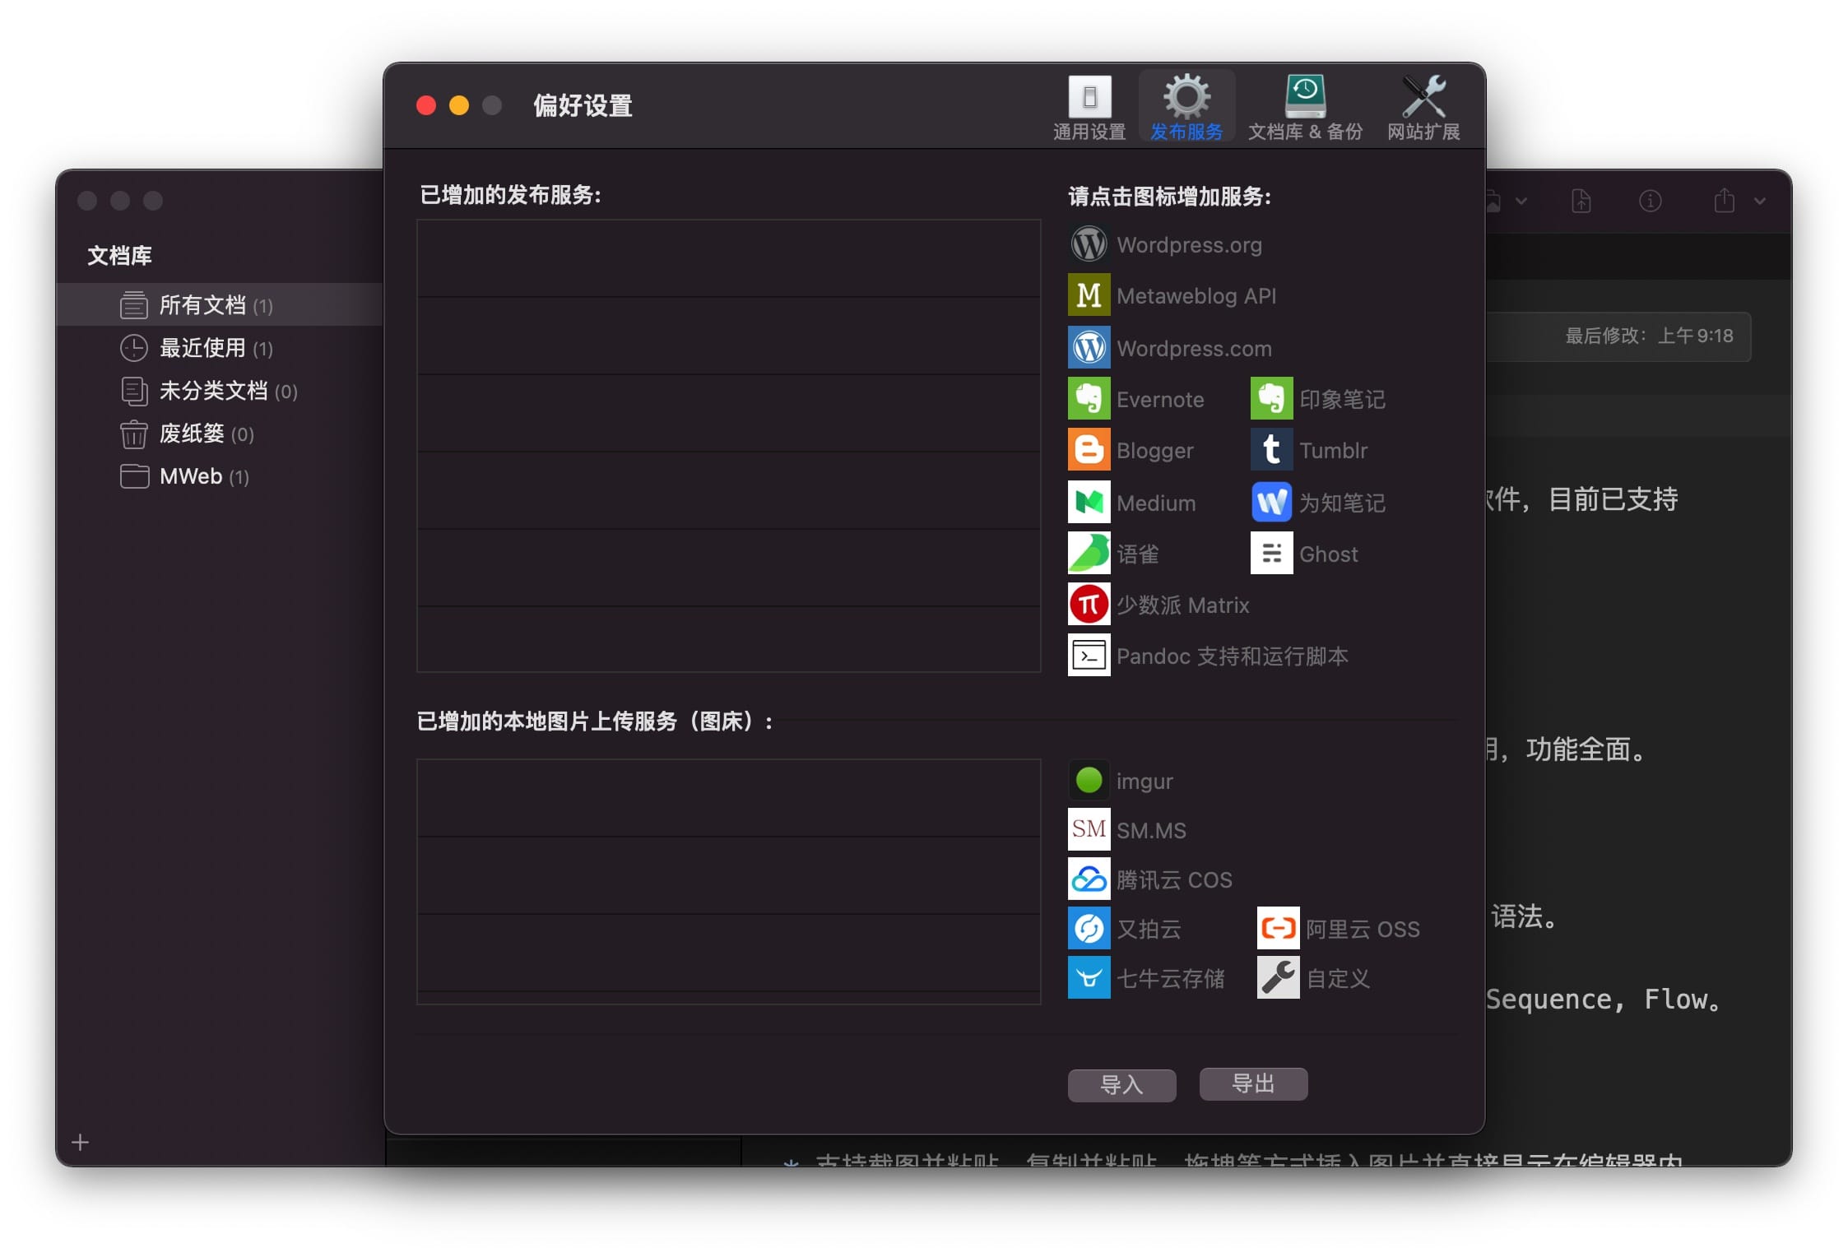Click the 导出 button

click(1253, 1083)
